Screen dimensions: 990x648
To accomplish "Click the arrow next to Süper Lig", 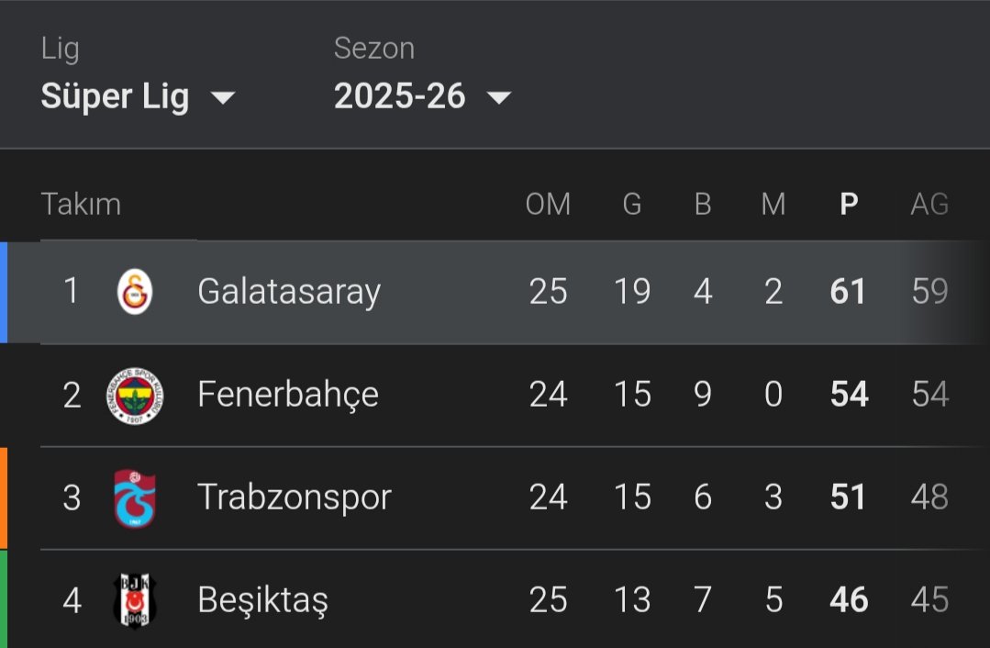I will [x=222, y=98].
